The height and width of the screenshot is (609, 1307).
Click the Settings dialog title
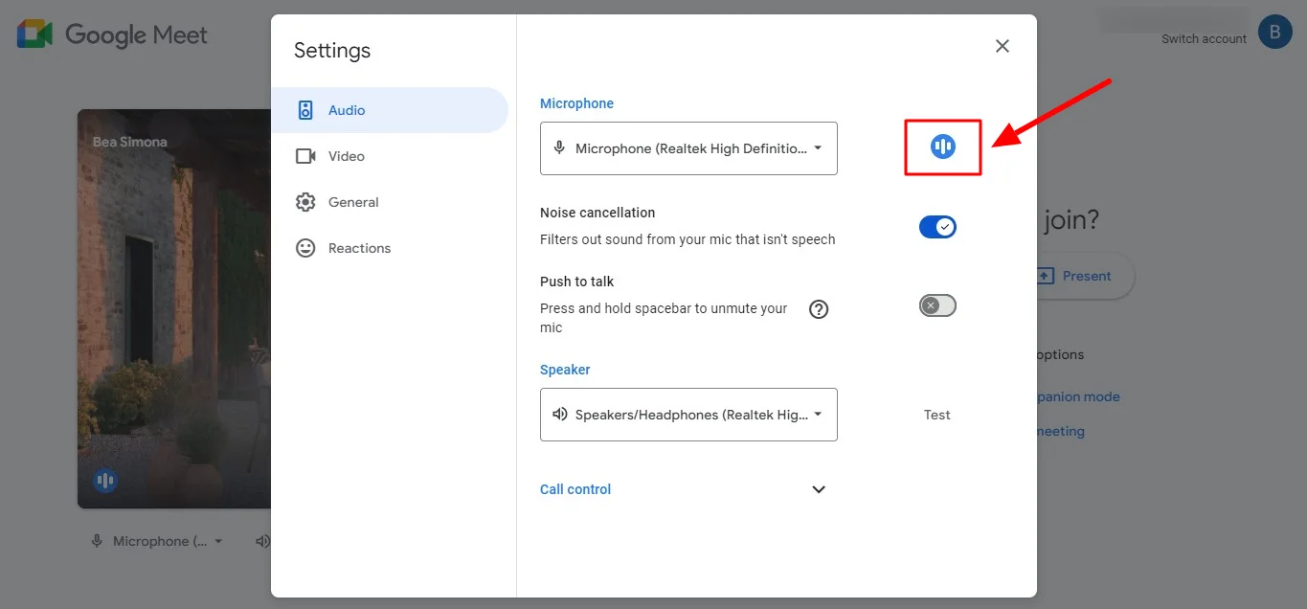(x=332, y=51)
